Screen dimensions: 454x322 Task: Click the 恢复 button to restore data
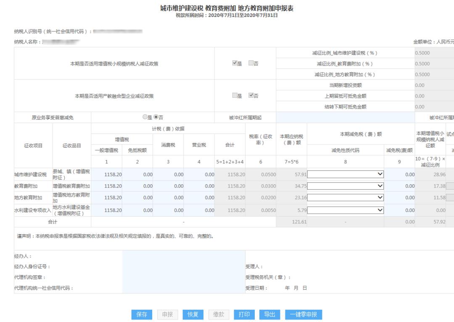click(x=193, y=314)
